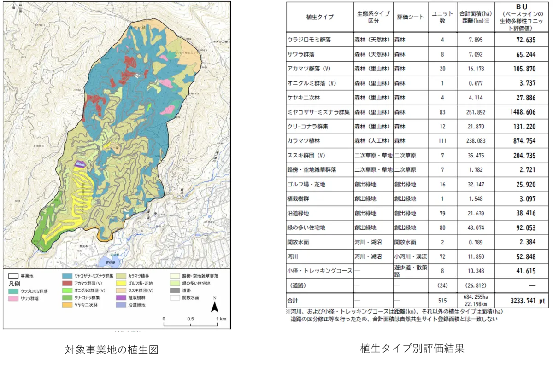Click the yellow ゴルフ場・芝地 legend swatch
Image resolution: width=553 pixels, height=366 pixels.
pos(119,283)
